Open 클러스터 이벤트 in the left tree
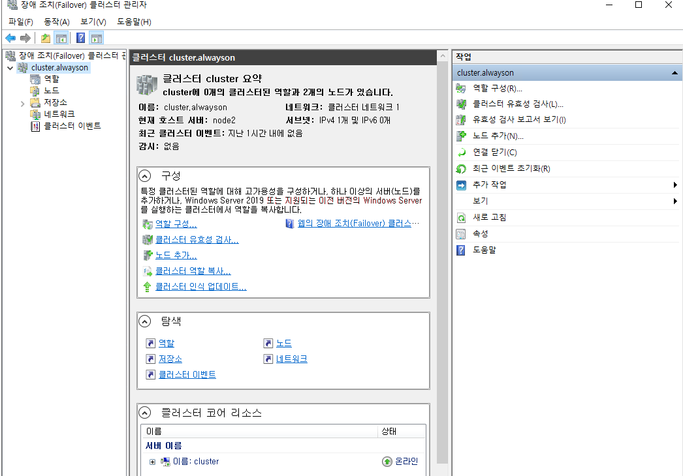Viewport: 683px width, 476px height. tap(72, 126)
